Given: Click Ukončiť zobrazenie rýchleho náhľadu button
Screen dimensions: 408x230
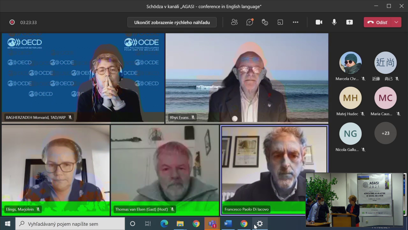Looking at the screenshot, I should (172, 22).
